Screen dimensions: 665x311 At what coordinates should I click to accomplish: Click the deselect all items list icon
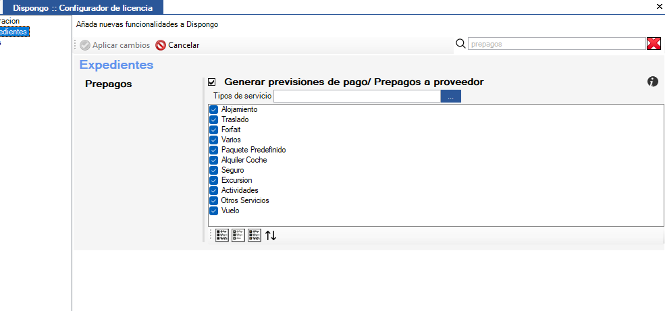coord(238,235)
